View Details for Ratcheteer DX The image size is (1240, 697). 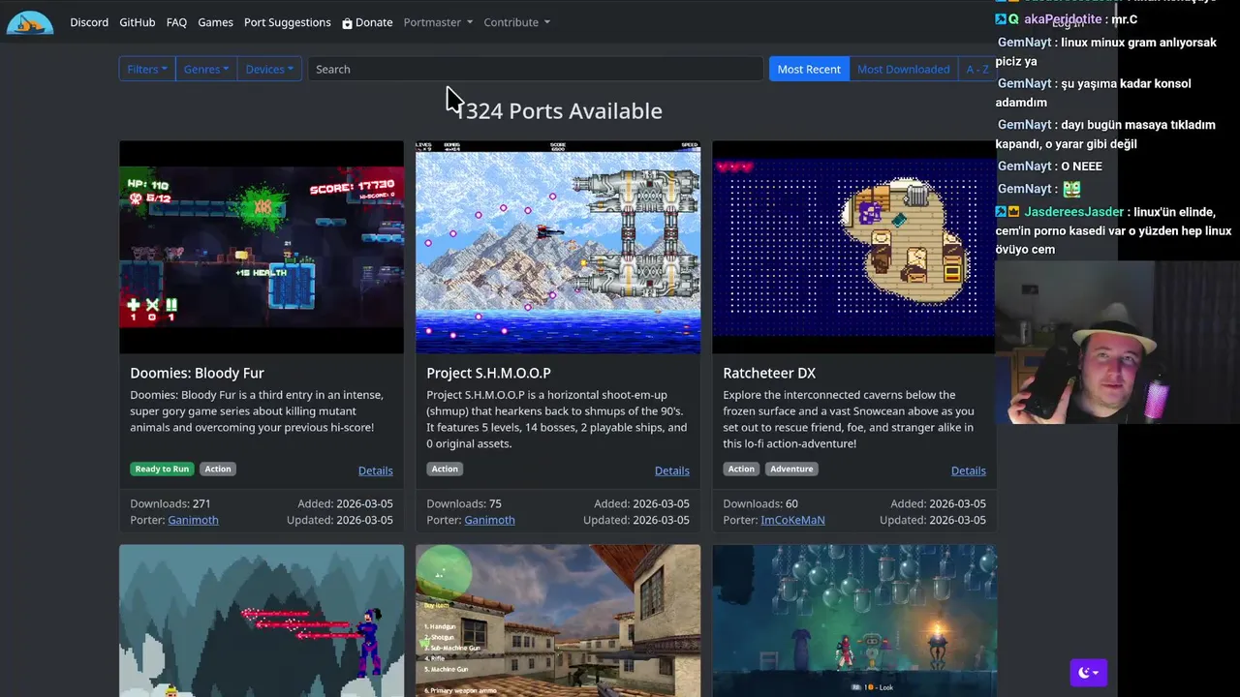click(968, 470)
